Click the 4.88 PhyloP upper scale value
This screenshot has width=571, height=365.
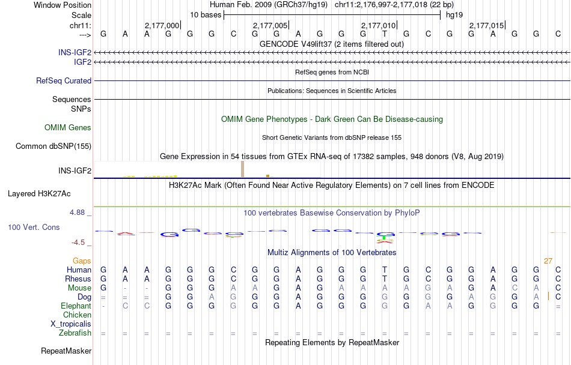(x=77, y=213)
